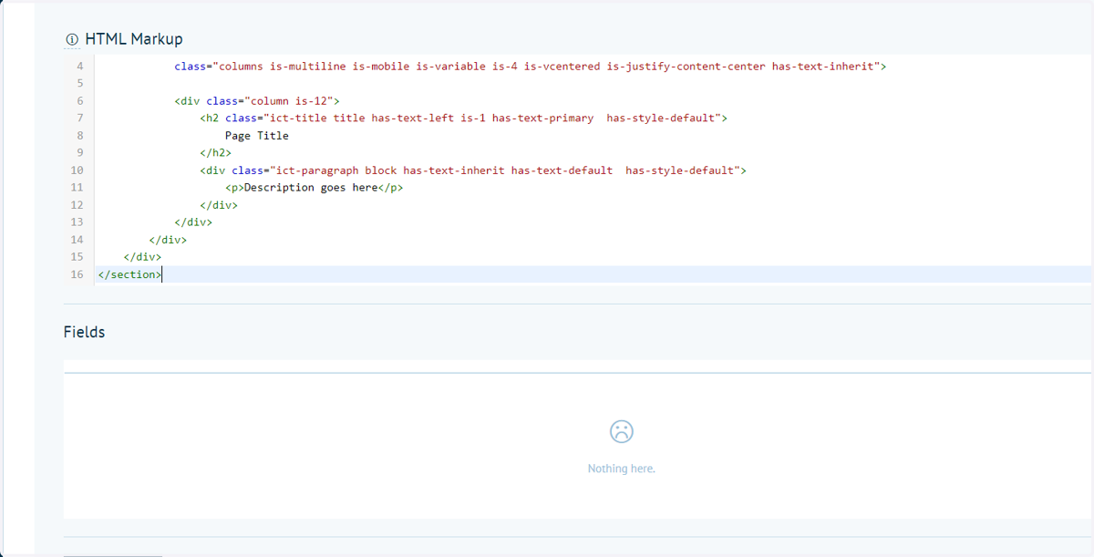Place cursor on line 16 closing section tag
The width and height of the screenshot is (1094, 557).
129,274
